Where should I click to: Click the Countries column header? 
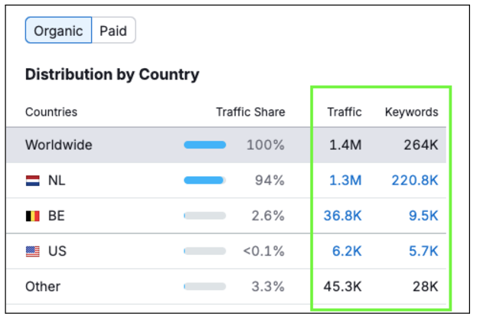[x=51, y=112]
